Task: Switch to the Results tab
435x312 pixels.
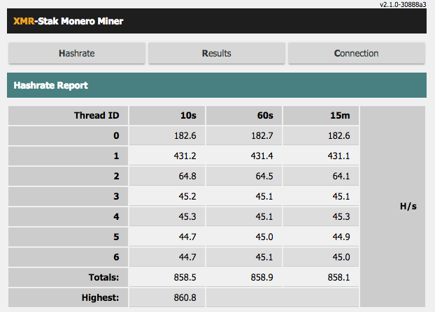Action: [x=217, y=53]
